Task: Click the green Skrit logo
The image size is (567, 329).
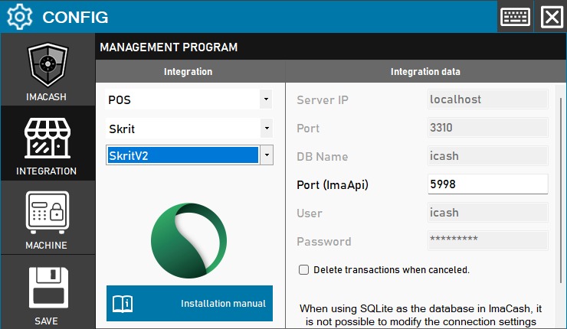Action: (x=188, y=239)
